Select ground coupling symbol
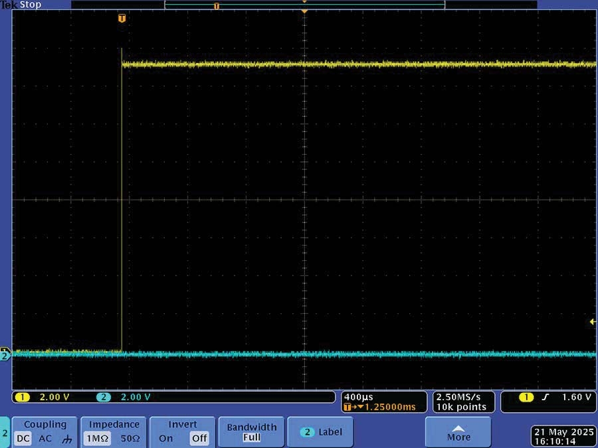The image size is (598, 448). point(67,439)
